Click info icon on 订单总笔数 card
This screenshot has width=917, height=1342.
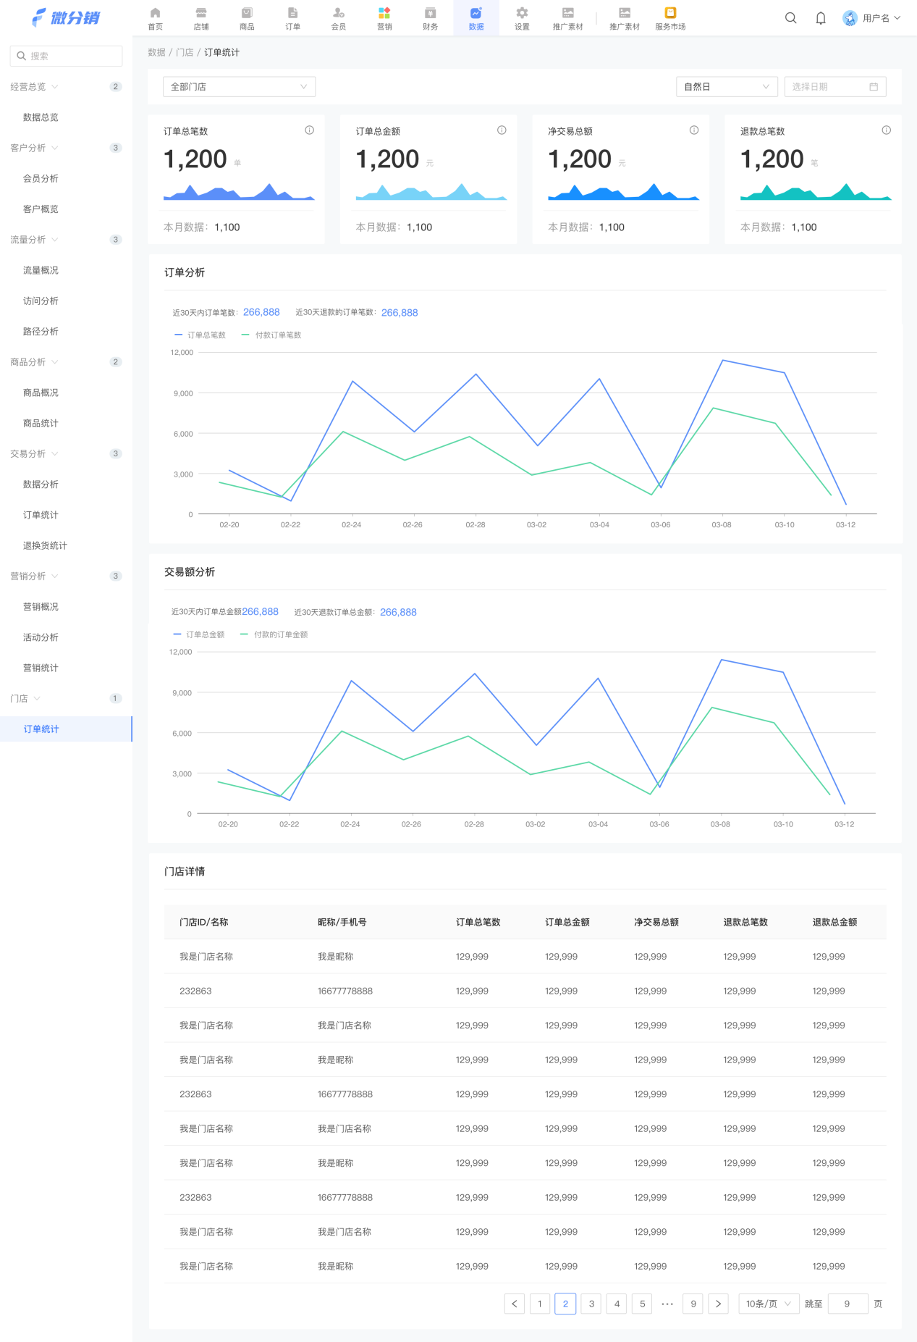309,130
